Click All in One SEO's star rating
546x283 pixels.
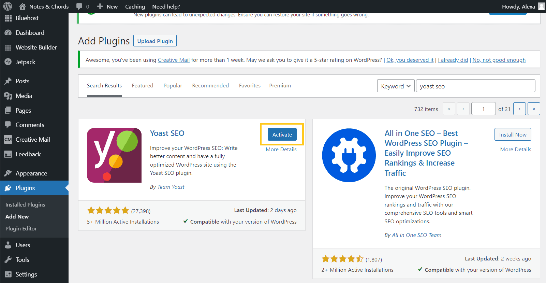pyautogui.click(x=342, y=259)
